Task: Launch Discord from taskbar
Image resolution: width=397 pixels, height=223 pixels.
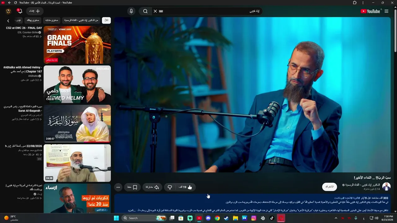Action: (x=208, y=218)
